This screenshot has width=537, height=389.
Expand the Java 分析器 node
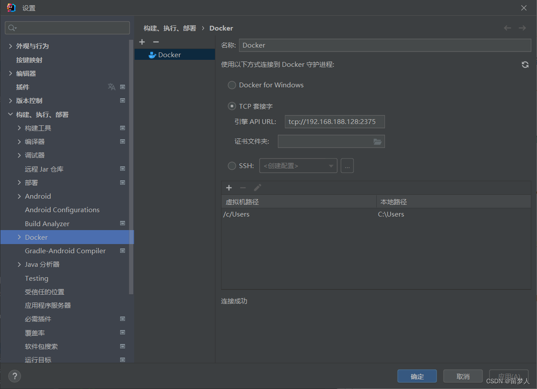click(19, 264)
